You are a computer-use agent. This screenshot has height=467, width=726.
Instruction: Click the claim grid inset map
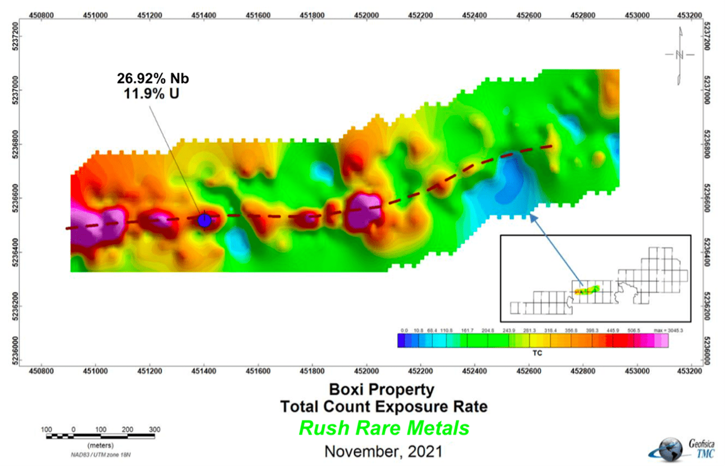(596, 278)
